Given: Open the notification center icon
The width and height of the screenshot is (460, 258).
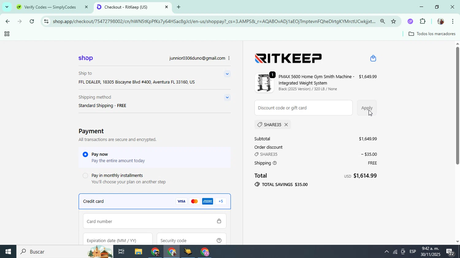Looking at the screenshot, I should tap(450, 252).
